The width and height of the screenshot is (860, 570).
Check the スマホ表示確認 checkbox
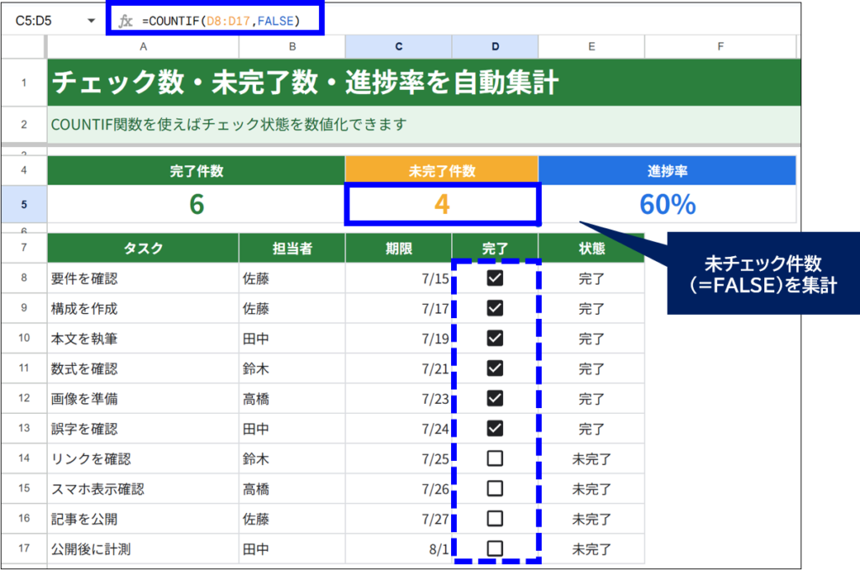495,489
